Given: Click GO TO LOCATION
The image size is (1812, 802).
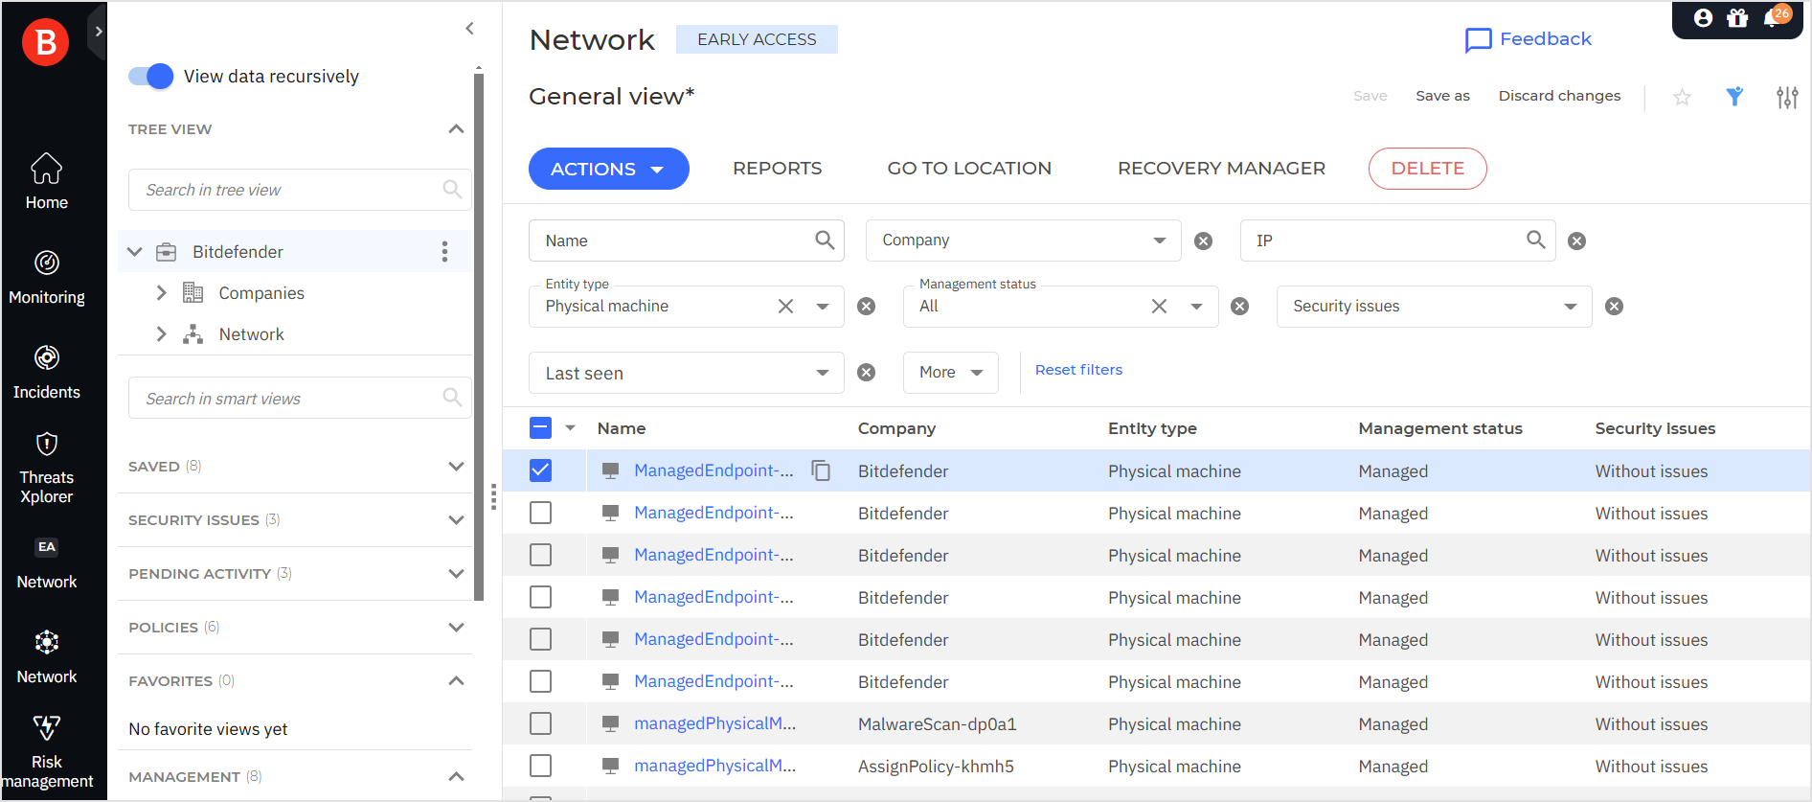Looking at the screenshot, I should 969,169.
